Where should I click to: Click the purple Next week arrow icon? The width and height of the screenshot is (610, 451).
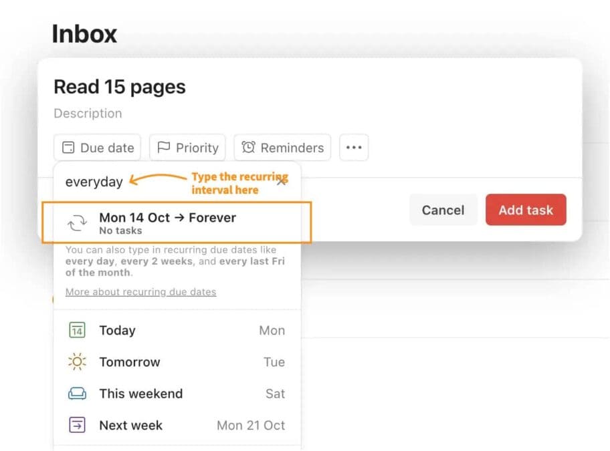click(77, 425)
